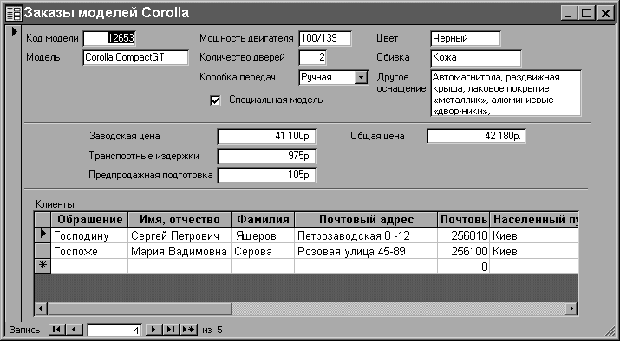This screenshot has height=341, width=620.
Task: Click the record number field showing 4
Action: (x=114, y=330)
